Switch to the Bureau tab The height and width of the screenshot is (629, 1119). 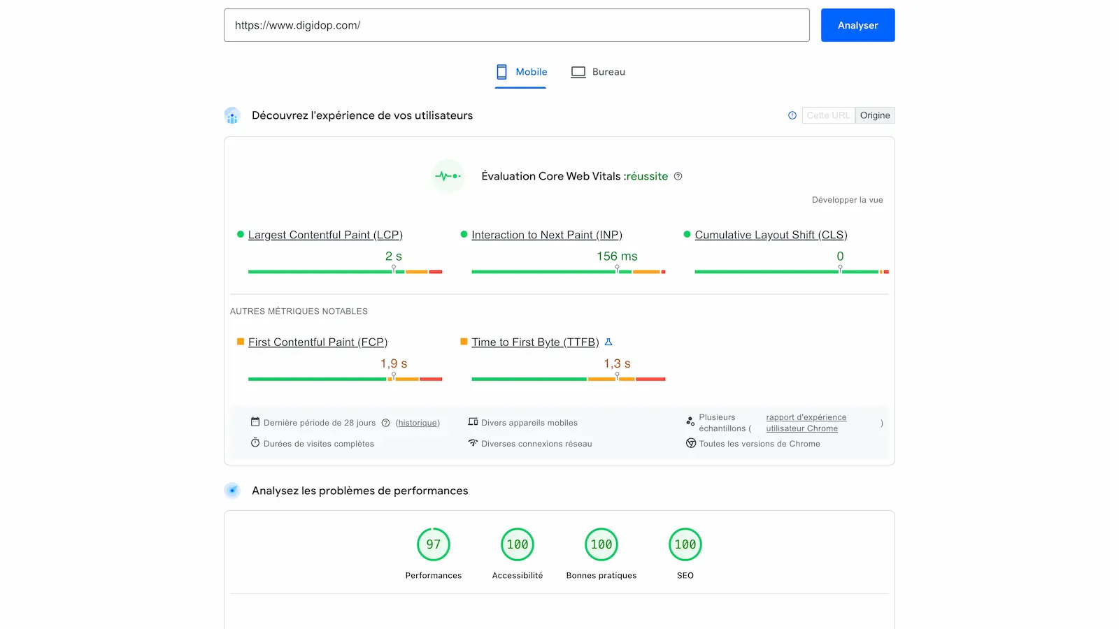pos(598,72)
